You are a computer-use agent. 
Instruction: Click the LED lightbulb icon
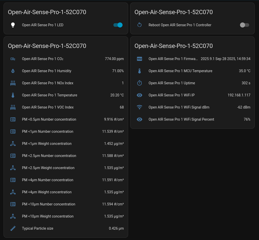tap(13, 25)
